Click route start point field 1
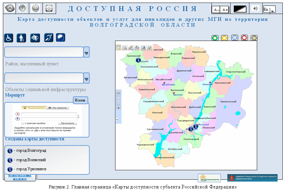Image resolution: width=286 pixels, height=192 pixels. [49, 114]
